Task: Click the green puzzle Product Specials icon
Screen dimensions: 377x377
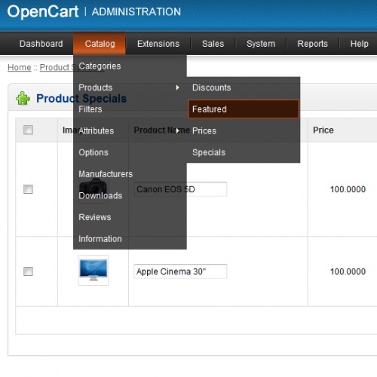Action: tap(23, 98)
